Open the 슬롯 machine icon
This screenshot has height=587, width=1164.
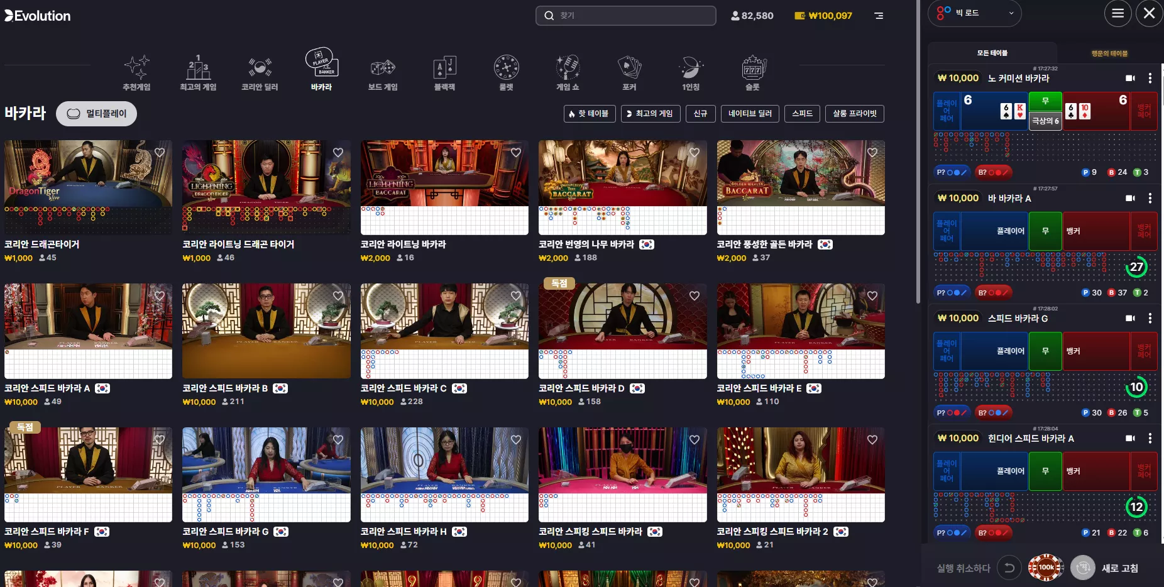tap(752, 67)
